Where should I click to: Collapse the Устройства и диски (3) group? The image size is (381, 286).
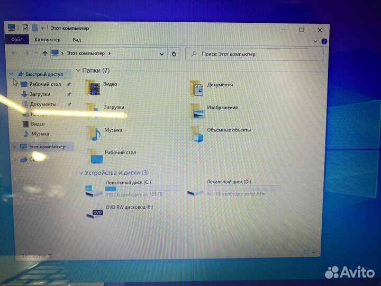pos(81,173)
